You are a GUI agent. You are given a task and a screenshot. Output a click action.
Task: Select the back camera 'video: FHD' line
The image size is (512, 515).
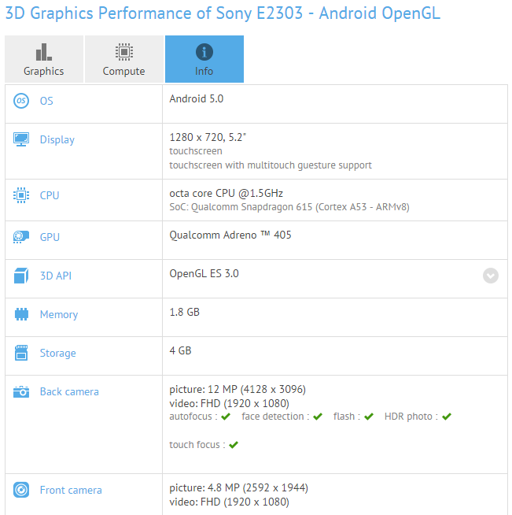[x=230, y=403]
